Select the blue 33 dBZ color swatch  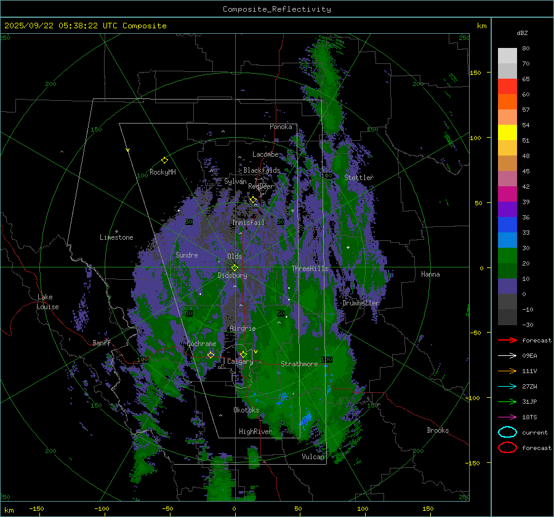click(507, 240)
